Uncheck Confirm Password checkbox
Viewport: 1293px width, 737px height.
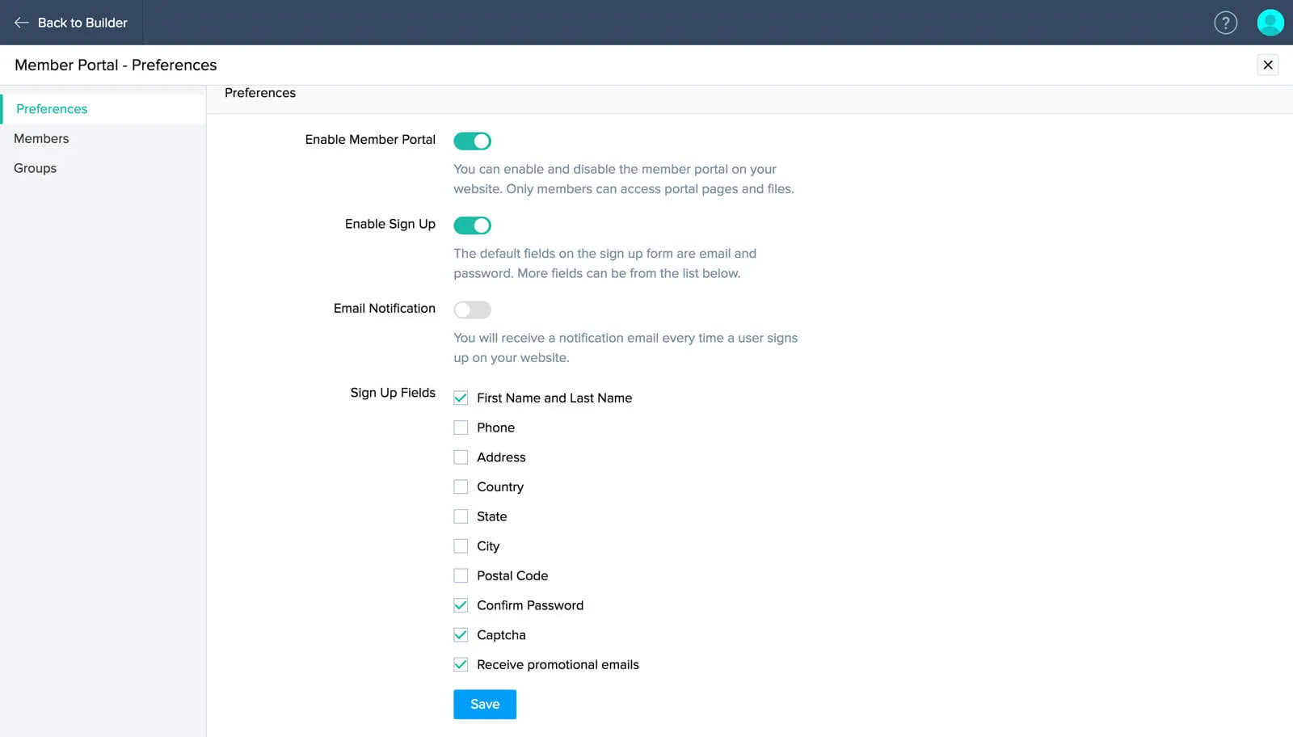pos(461,605)
